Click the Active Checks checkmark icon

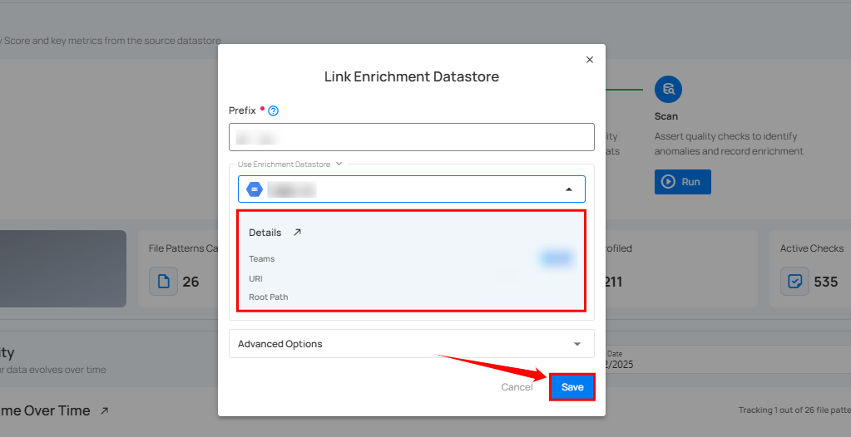coord(794,282)
